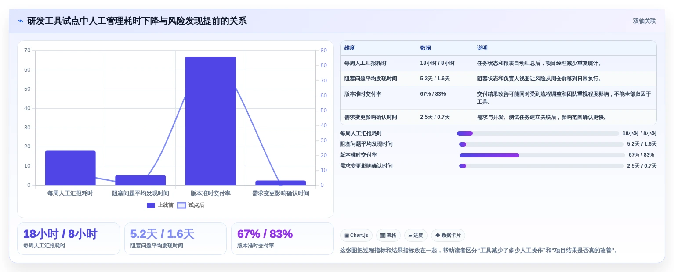Click the 每周人工汇报耗时 progress bar
The width and height of the screenshot is (674, 272).
point(538,133)
